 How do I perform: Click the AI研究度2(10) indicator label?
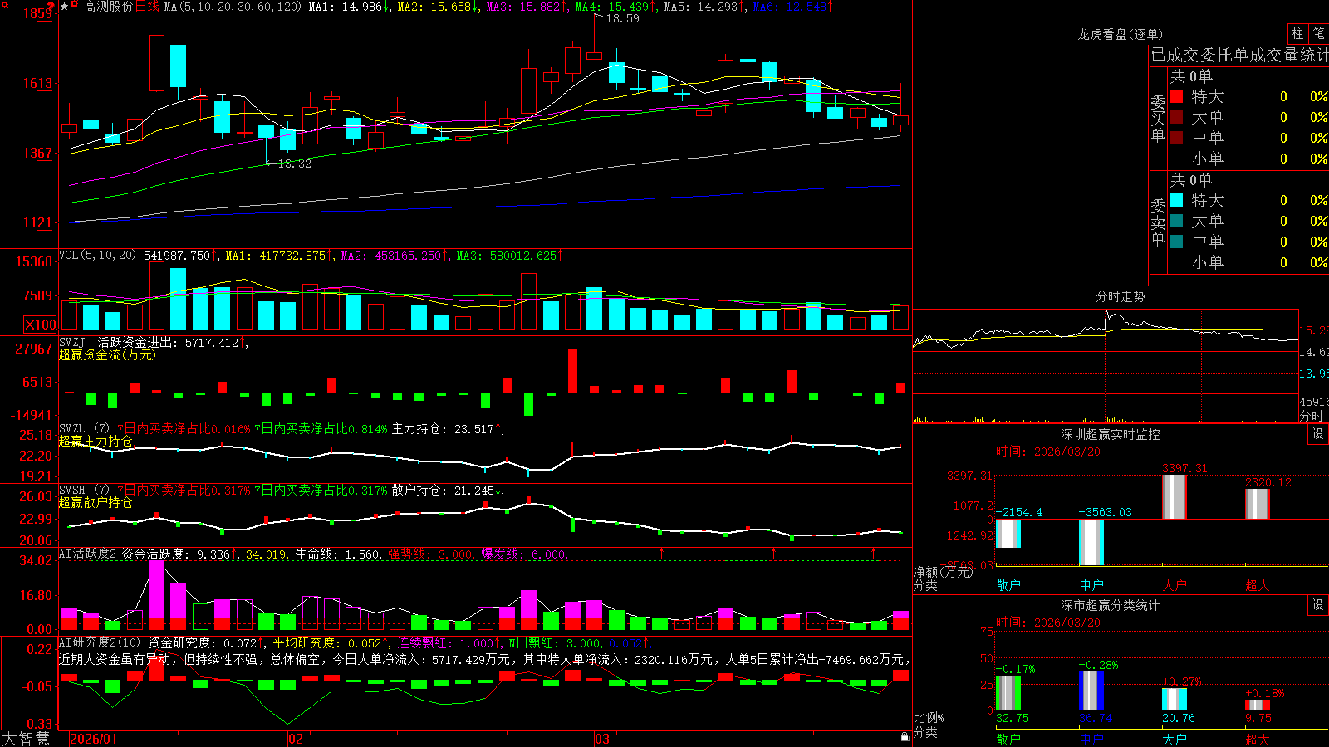point(100,642)
